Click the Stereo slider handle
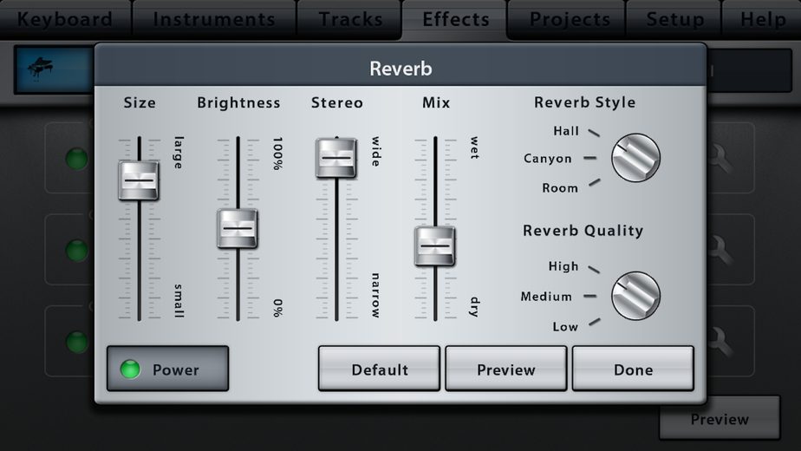 (x=336, y=158)
